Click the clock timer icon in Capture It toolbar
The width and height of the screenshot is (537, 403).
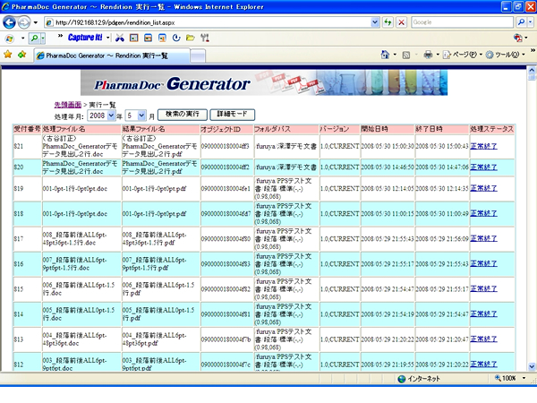pos(176,38)
